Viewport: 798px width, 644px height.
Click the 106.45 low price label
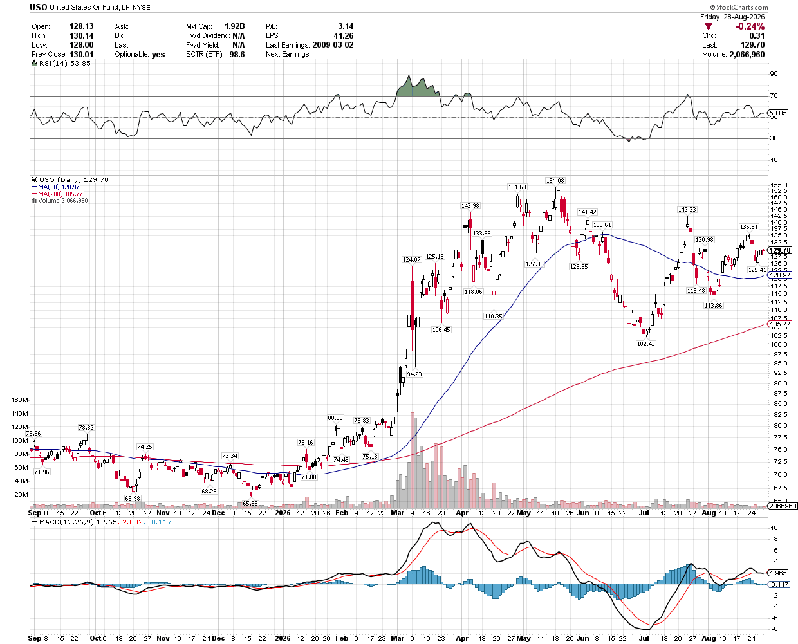point(441,330)
